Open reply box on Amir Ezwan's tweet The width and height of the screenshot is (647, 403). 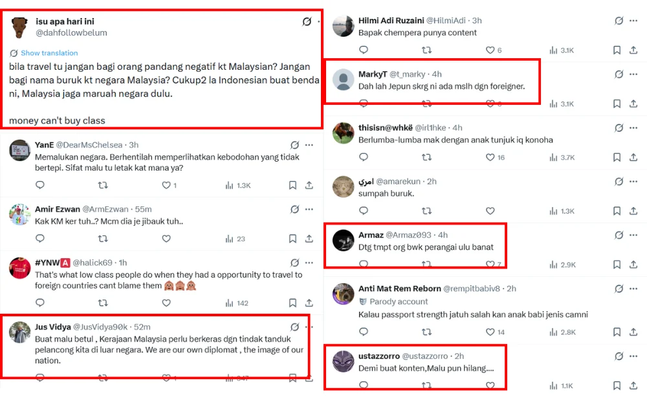[40, 239]
